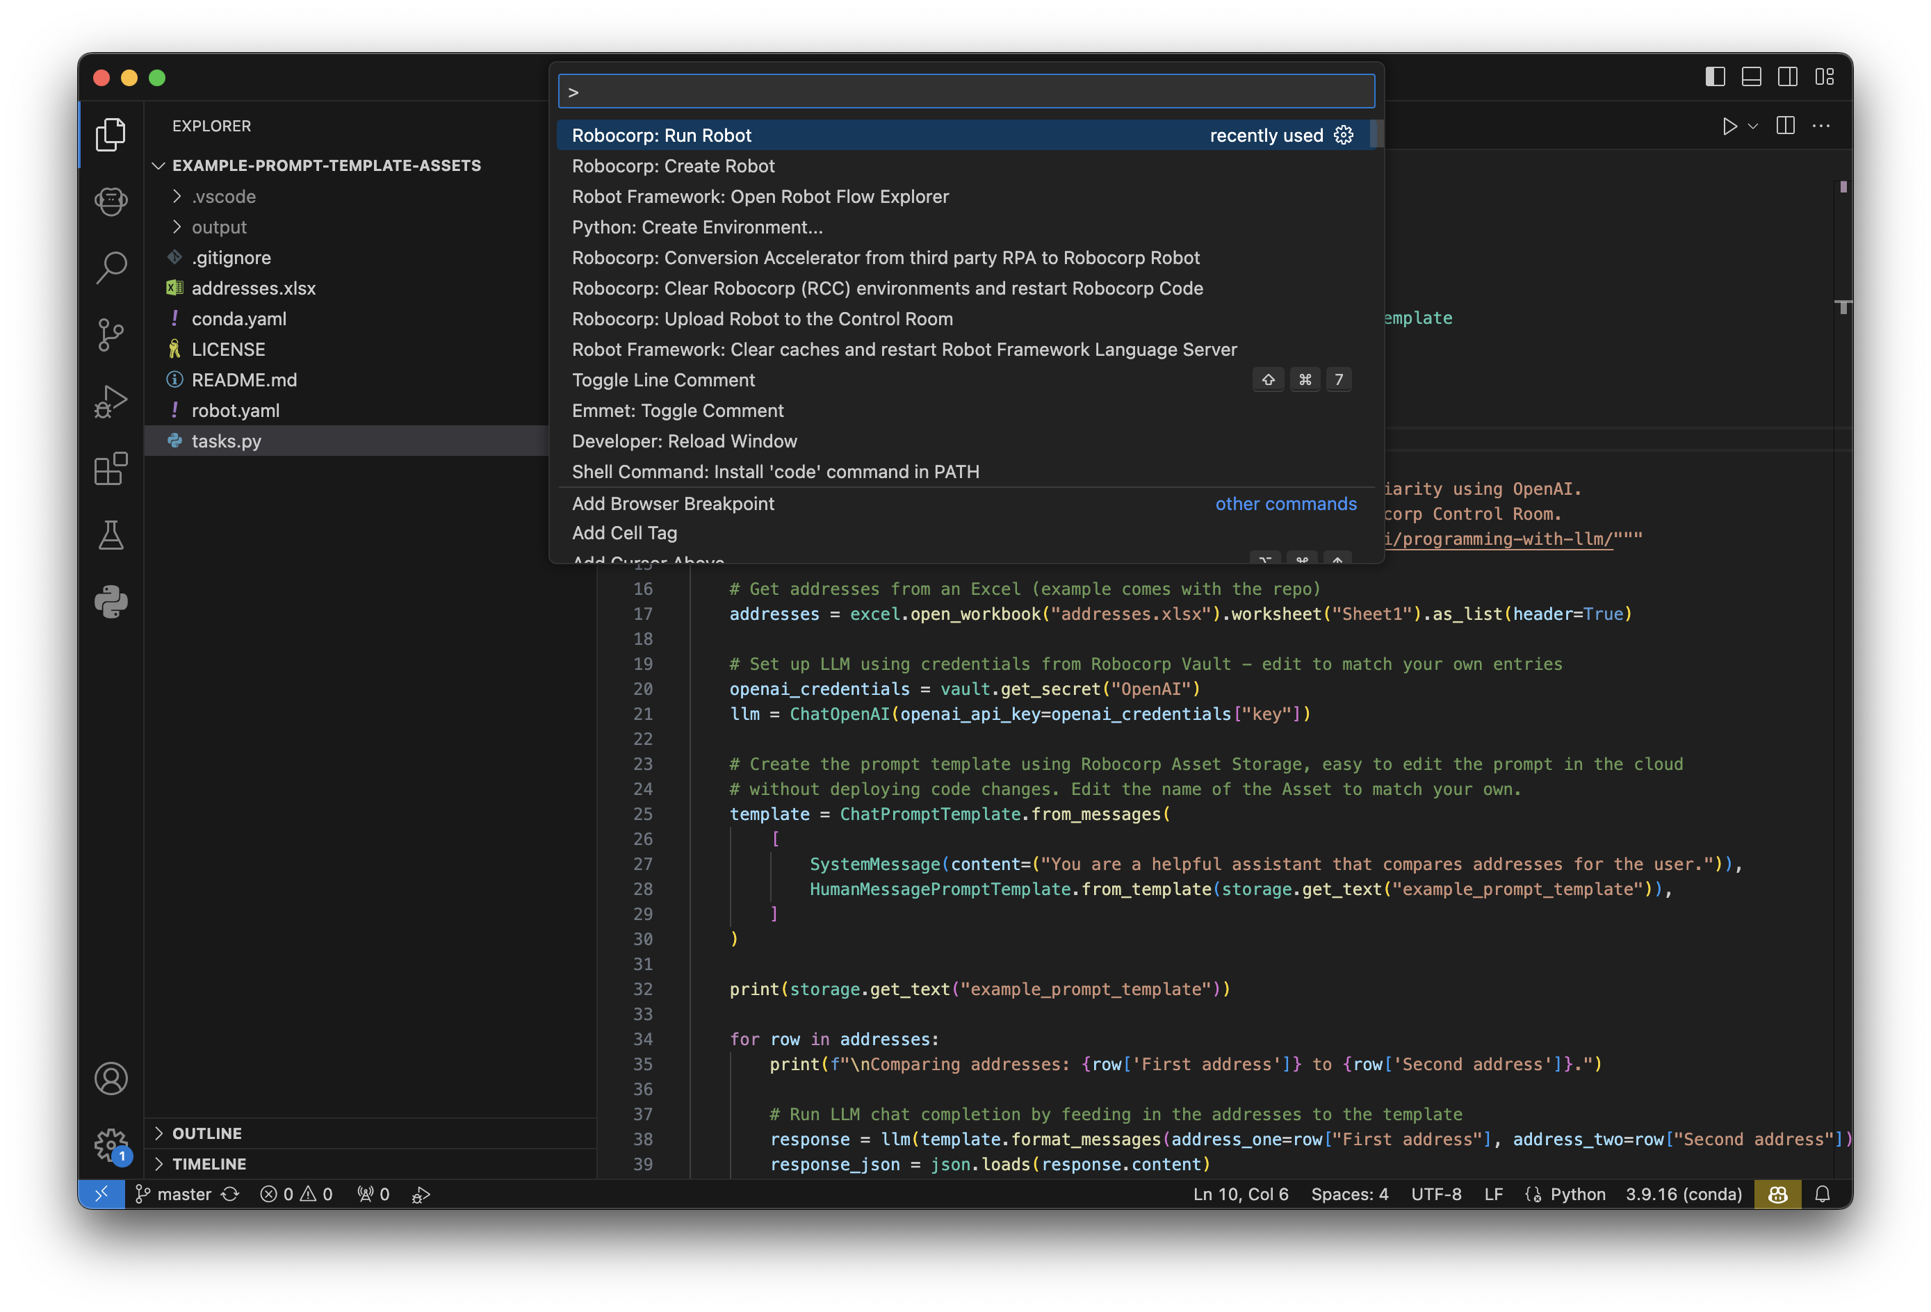Toggle the bottom panel visibility
This screenshot has height=1312, width=1931.
(x=1751, y=76)
